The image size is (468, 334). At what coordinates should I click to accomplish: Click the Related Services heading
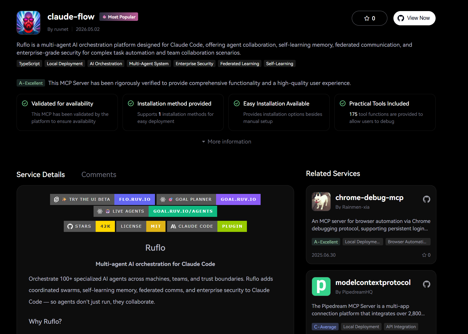[x=333, y=174]
